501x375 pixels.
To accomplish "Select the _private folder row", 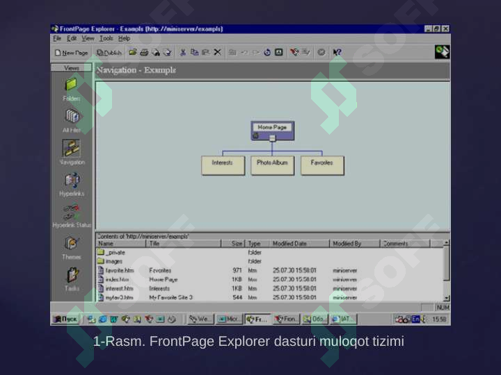I will click(x=270, y=253).
